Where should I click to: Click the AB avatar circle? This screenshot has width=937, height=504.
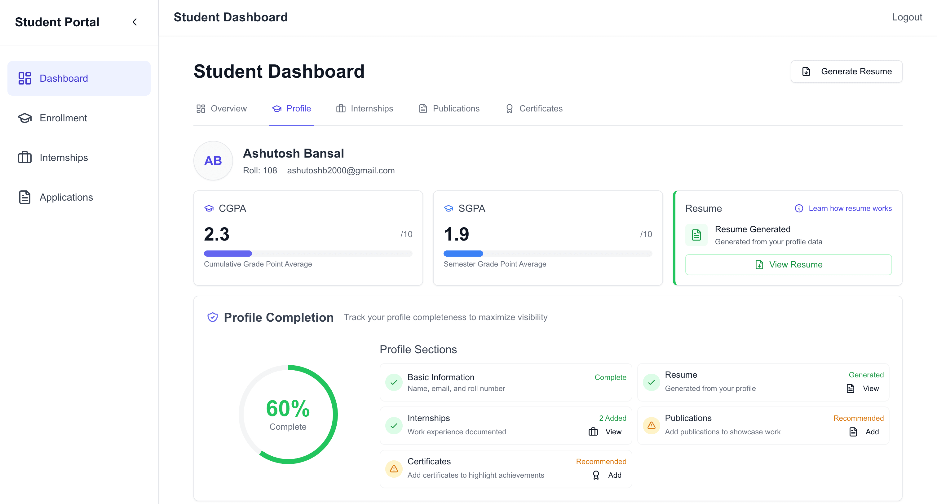(x=213, y=161)
